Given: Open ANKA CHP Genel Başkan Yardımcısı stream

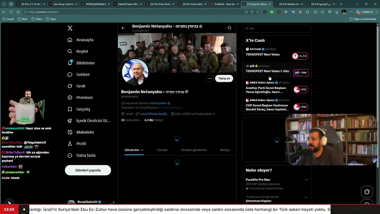Looking at the screenshot, I should pyautogui.click(x=277, y=106).
